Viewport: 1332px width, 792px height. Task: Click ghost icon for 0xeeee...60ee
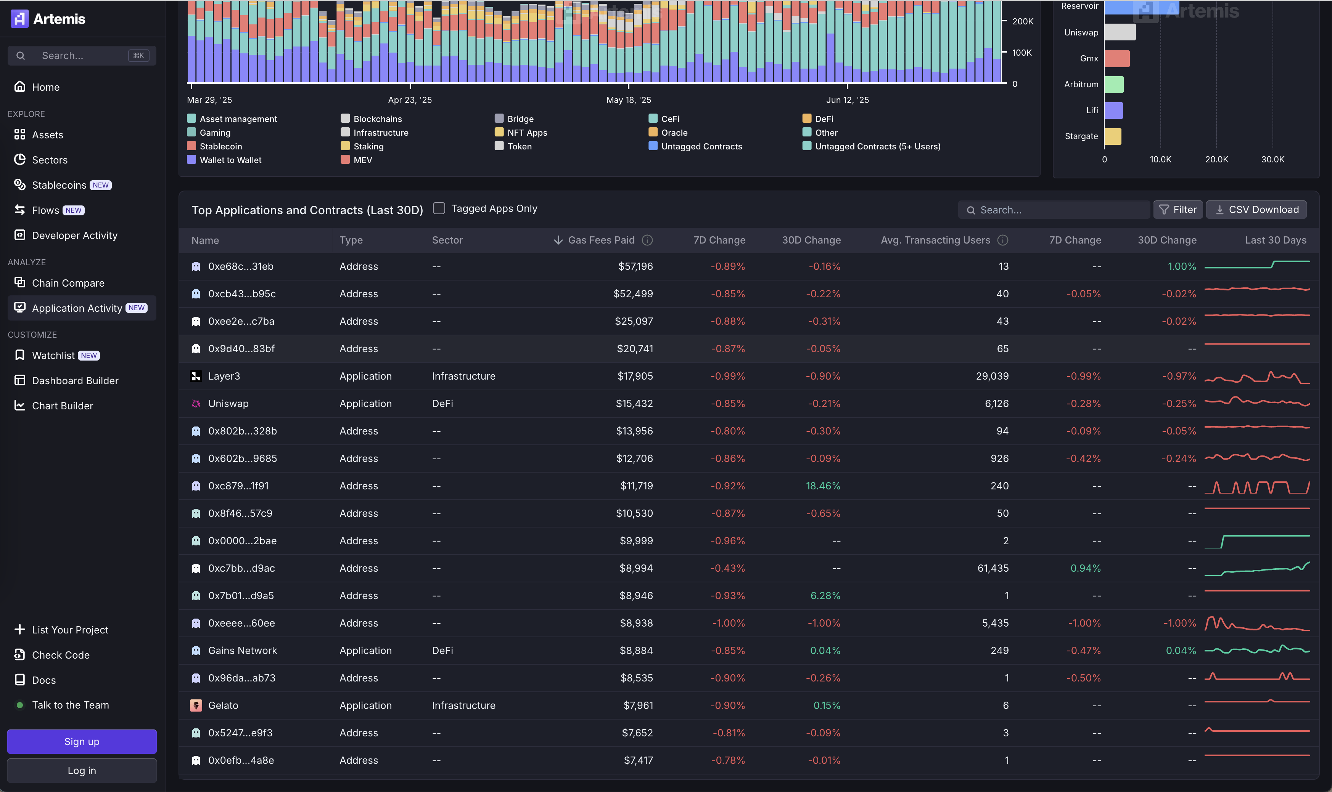click(x=196, y=623)
